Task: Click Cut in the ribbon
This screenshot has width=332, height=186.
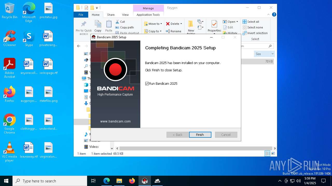Action: pyautogui.click(x=120, y=22)
